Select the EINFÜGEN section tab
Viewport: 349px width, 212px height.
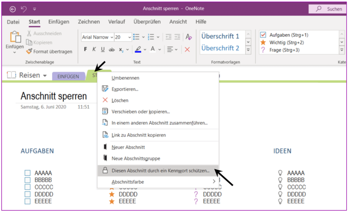pyautogui.click(x=68, y=76)
